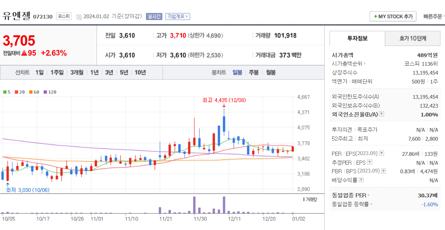This screenshot has width=445, height=230.
Task: Expand the 동일업종 PER arrow link
Action: (x=368, y=195)
